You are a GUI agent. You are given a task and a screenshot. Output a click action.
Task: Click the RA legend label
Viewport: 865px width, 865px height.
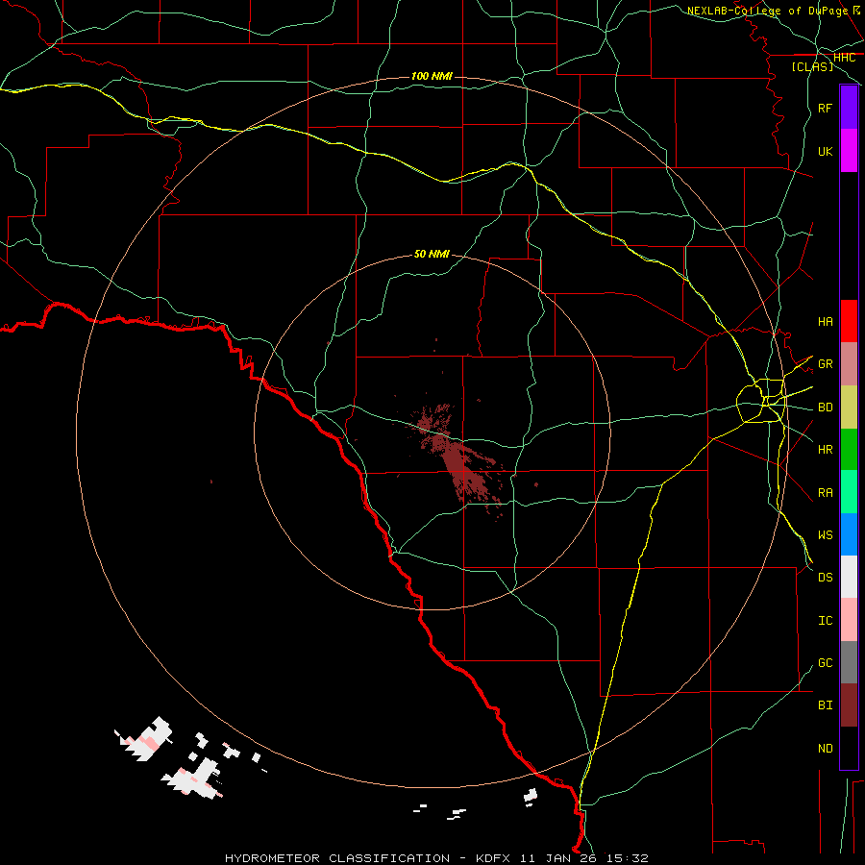[x=826, y=493]
